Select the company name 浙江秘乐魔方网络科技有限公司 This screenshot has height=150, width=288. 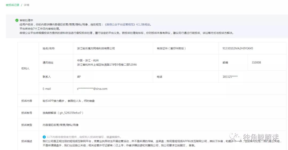96,49
